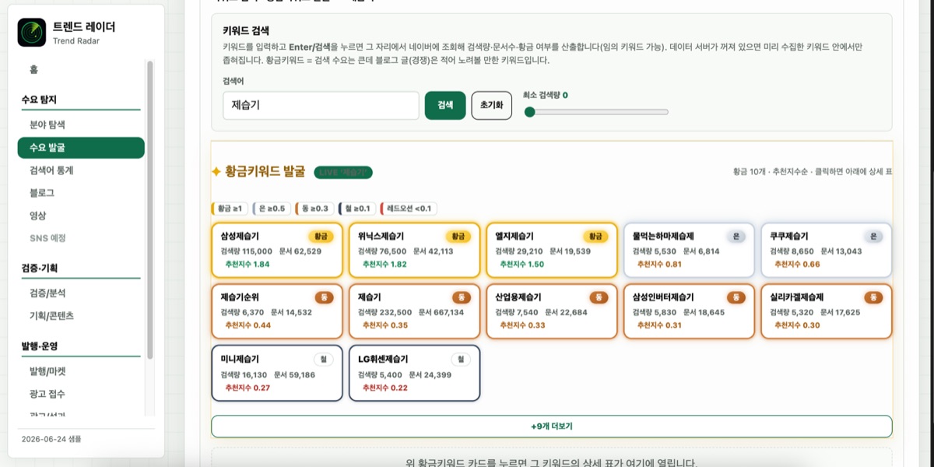Click the 동 badge on the 제습기순위 card
934x467 pixels.
click(324, 297)
